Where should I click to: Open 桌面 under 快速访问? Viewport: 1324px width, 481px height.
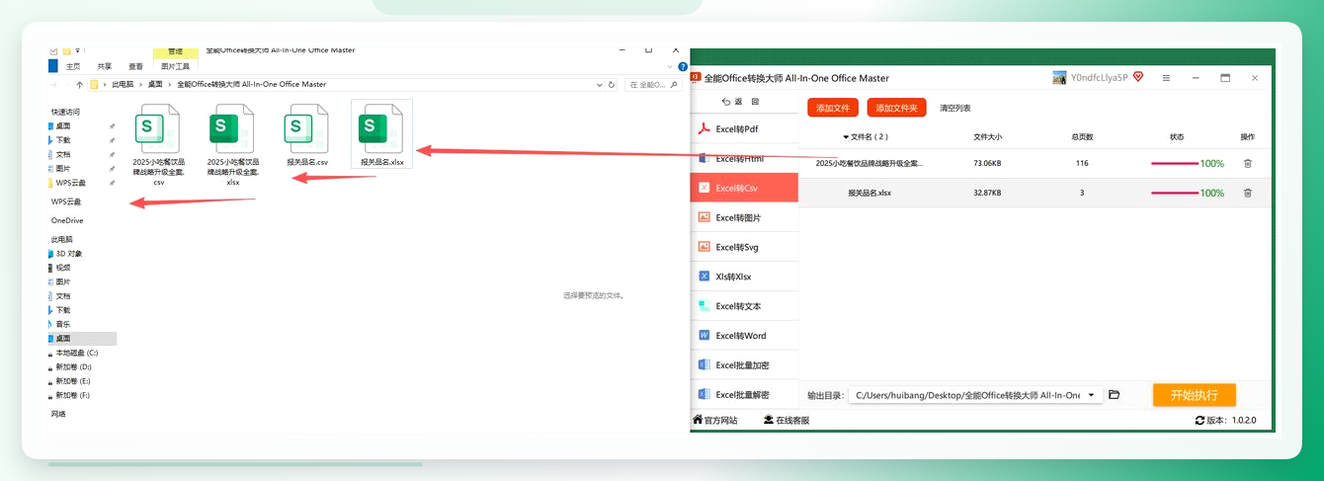click(63, 126)
